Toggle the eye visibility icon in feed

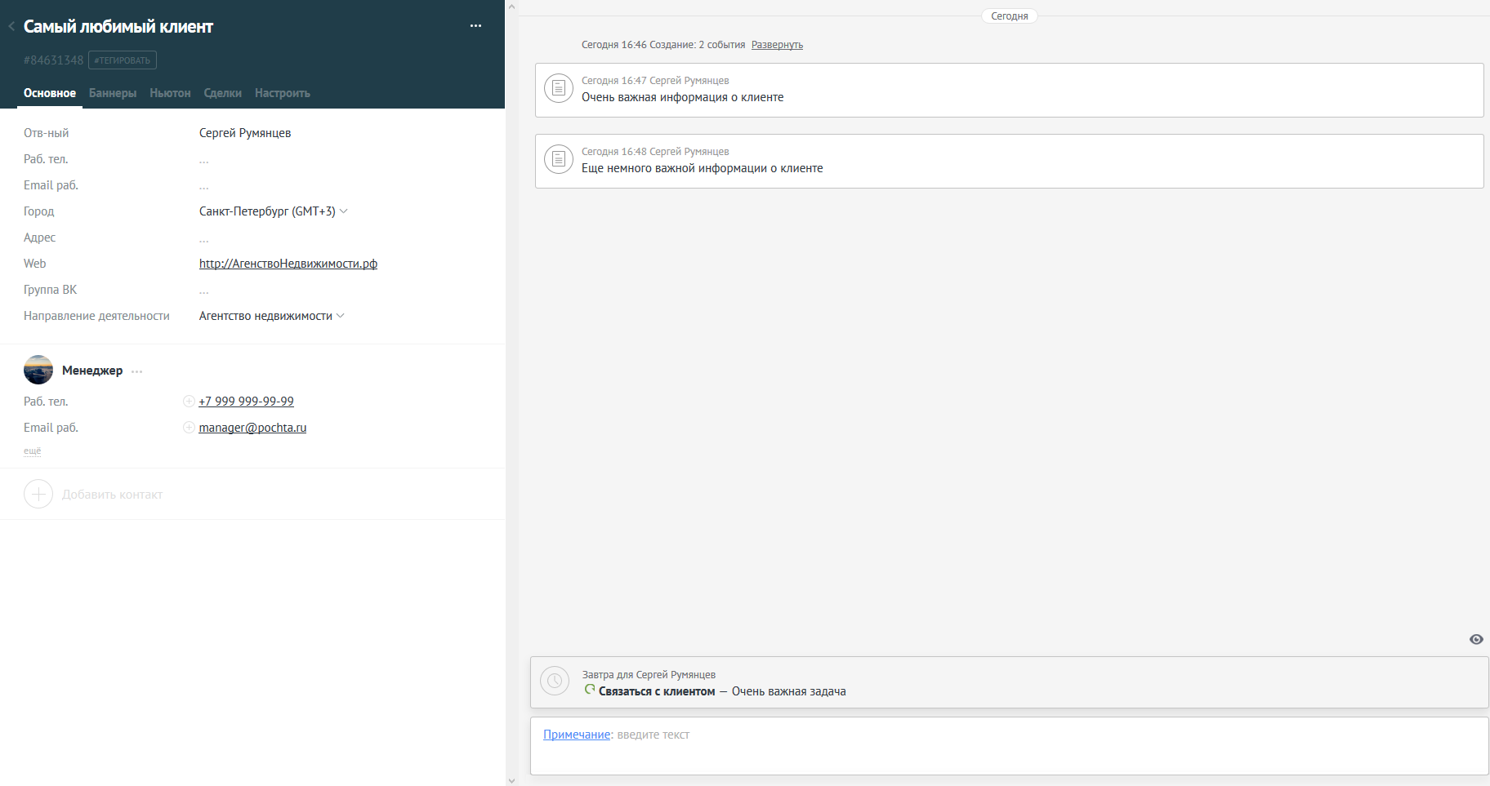[x=1476, y=639]
